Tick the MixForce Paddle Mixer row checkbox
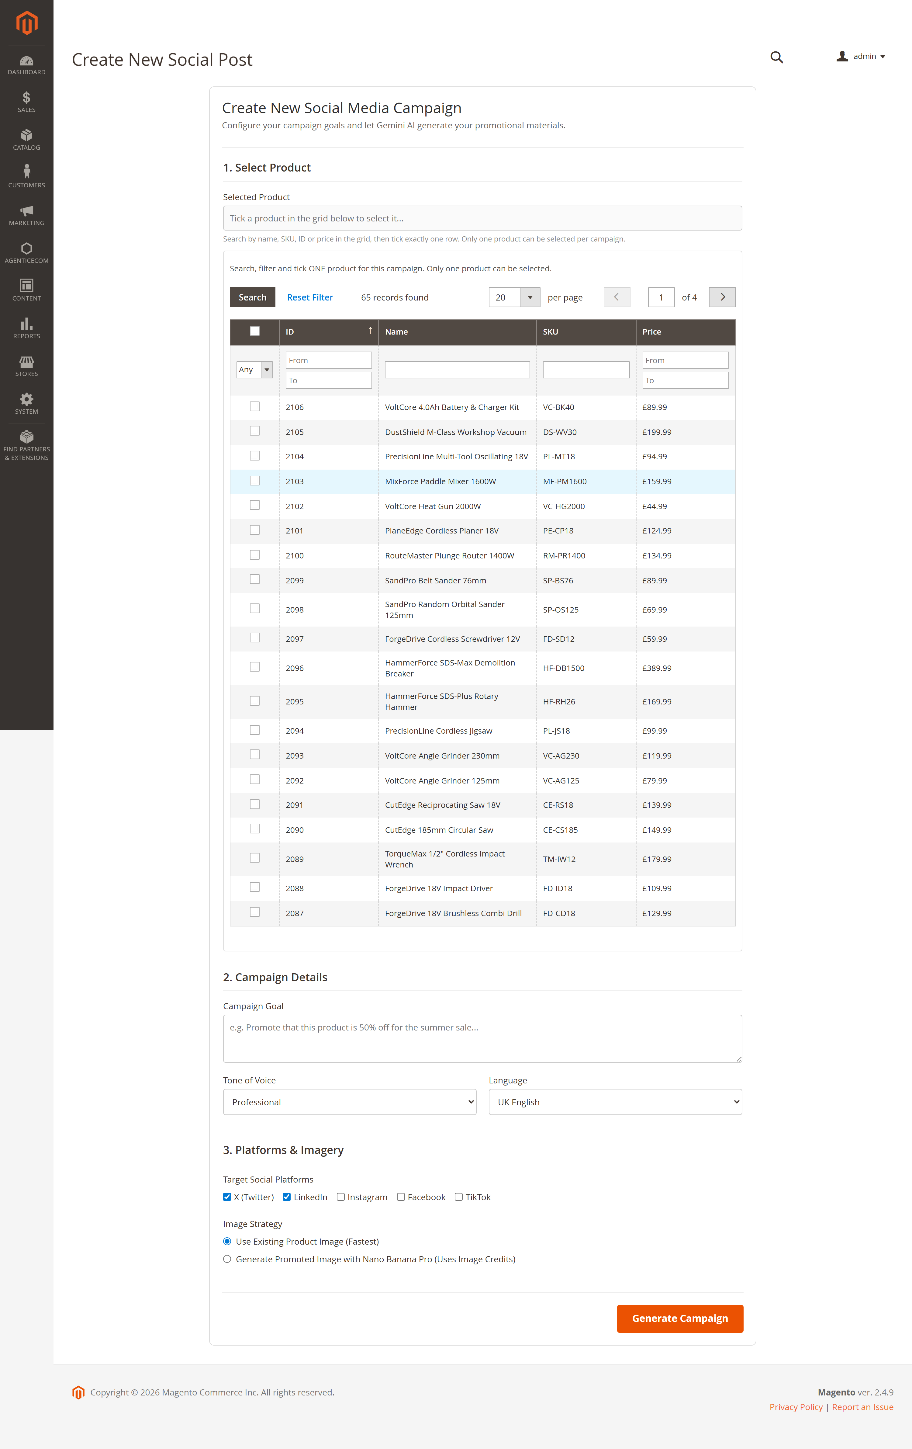This screenshot has width=912, height=1449. (x=254, y=481)
